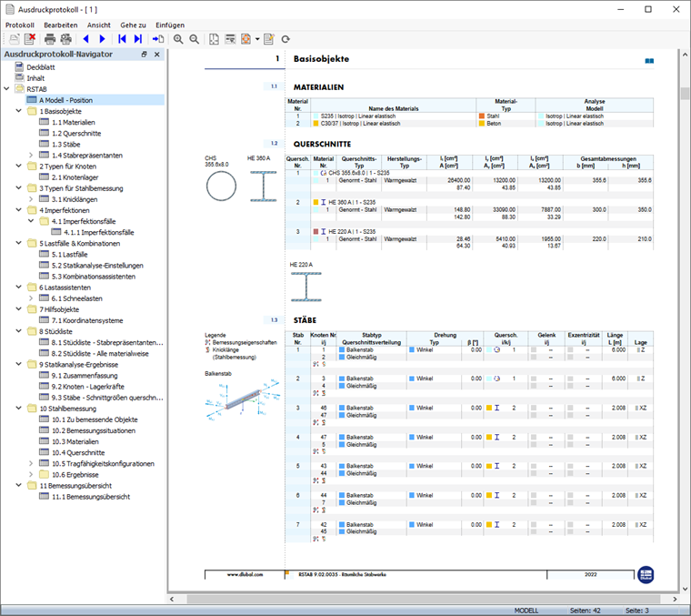Select 11.1 Bemessungsübersicht tree item
Image resolution: width=691 pixels, height=616 pixels.
(91, 497)
